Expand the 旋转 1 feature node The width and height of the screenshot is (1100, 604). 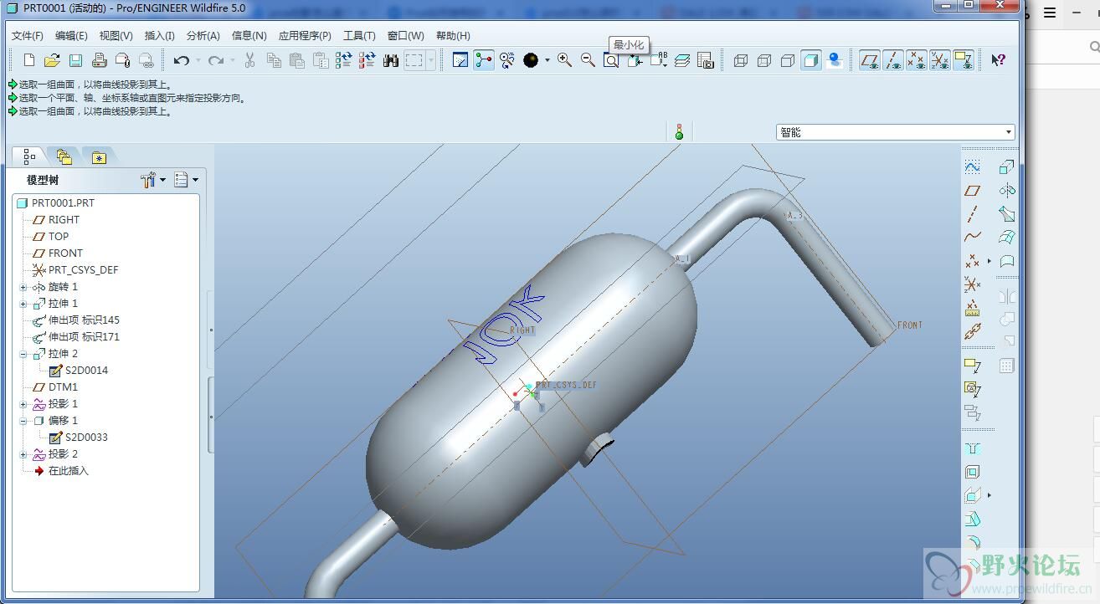23,287
